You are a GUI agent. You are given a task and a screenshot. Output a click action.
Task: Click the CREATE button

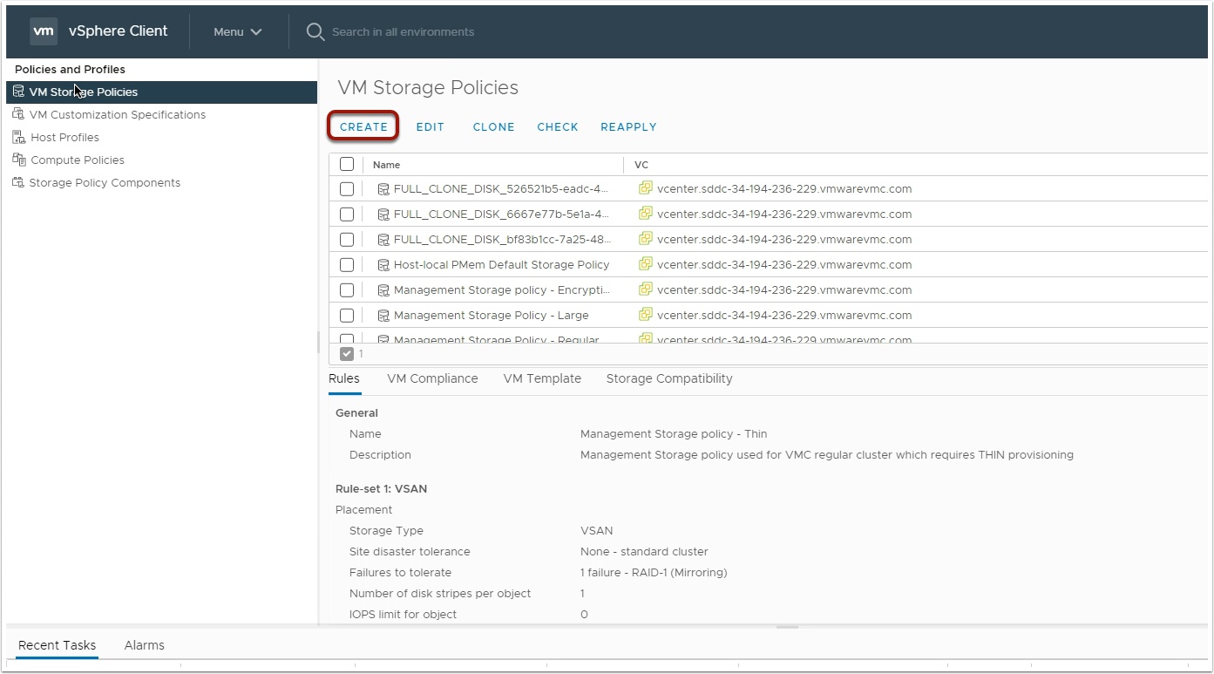point(363,126)
